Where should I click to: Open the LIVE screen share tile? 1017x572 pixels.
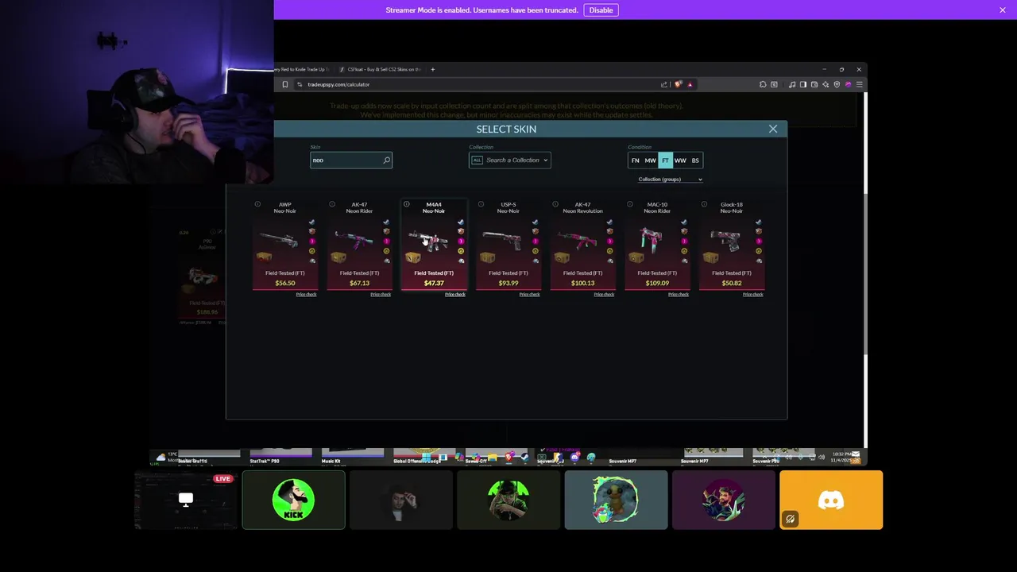tap(186, 500)
